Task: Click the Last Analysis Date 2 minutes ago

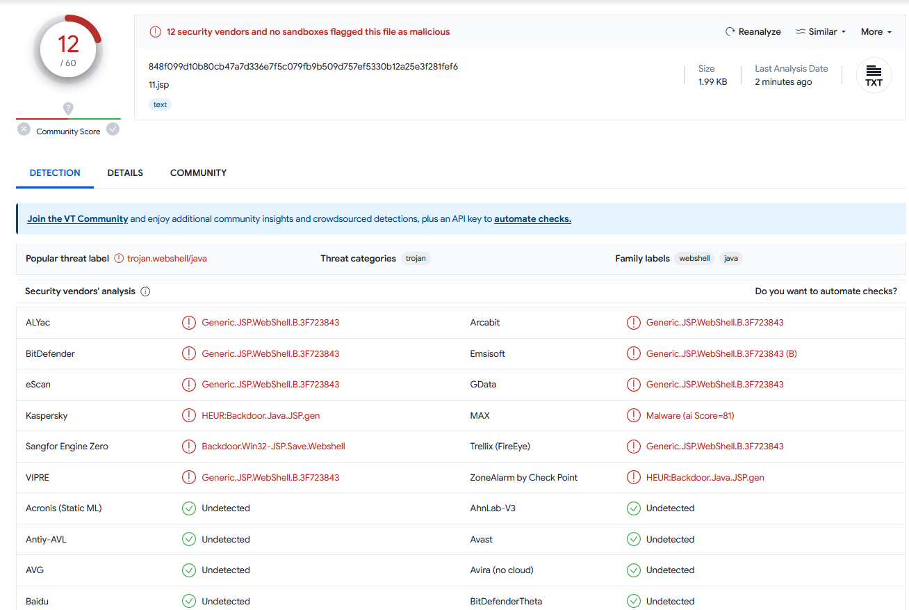Action: click(783, 82)
